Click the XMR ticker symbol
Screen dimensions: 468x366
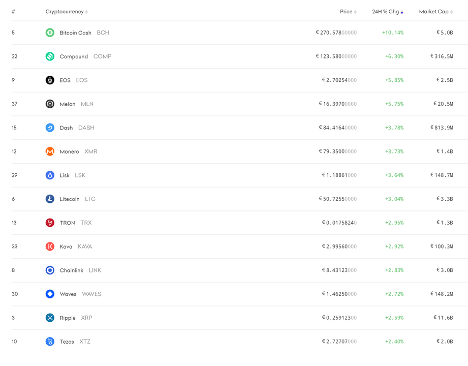coord(91,151)
